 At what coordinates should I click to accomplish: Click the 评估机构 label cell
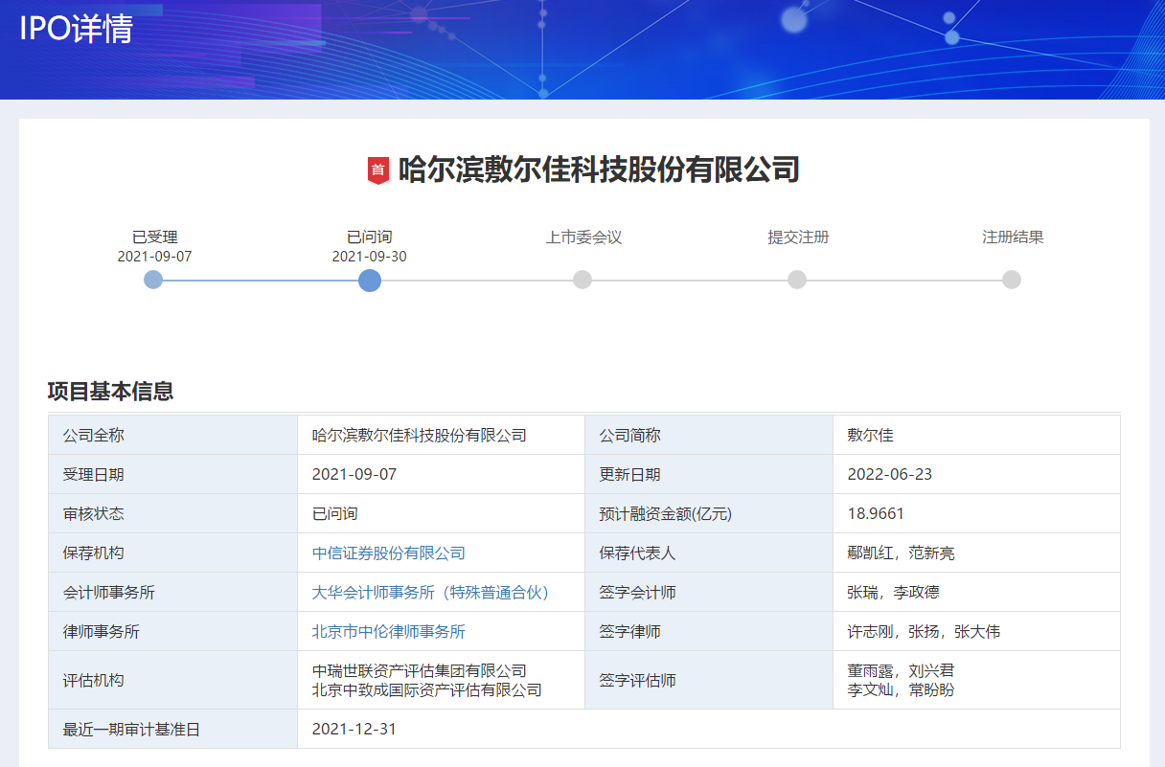tap(172, 681)
